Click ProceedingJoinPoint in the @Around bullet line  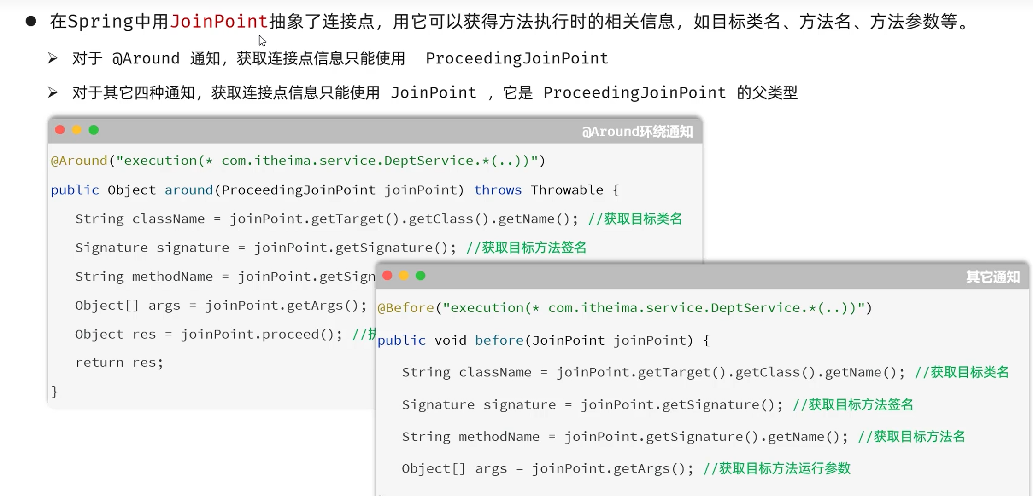[x=517, y=58]
